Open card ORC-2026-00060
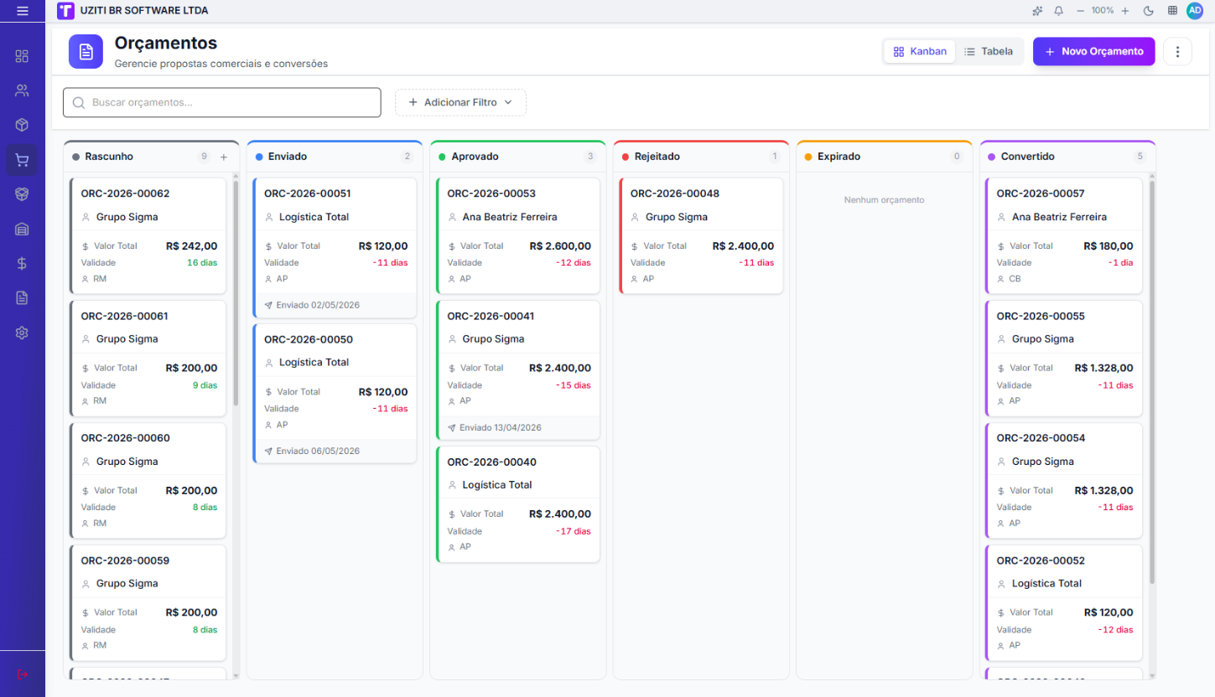Viewport: 1215px width, 697px height. click(148, 480)
